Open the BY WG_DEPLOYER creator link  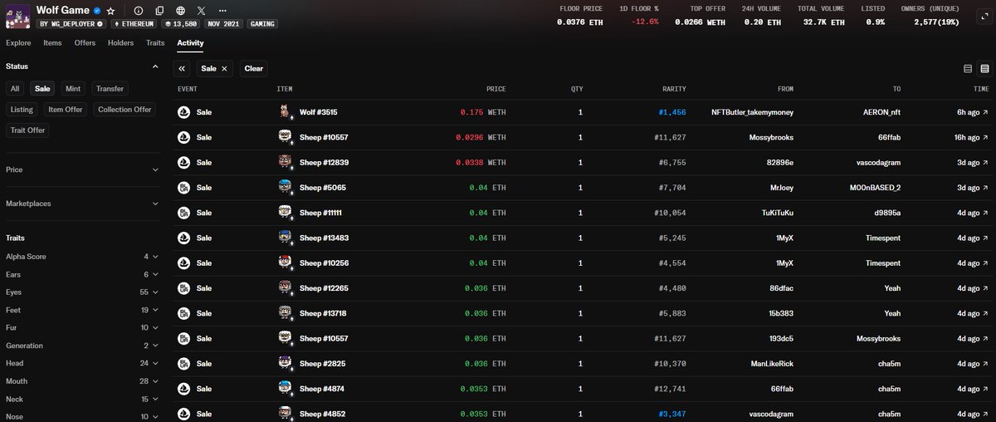click(x=72, y=24)
